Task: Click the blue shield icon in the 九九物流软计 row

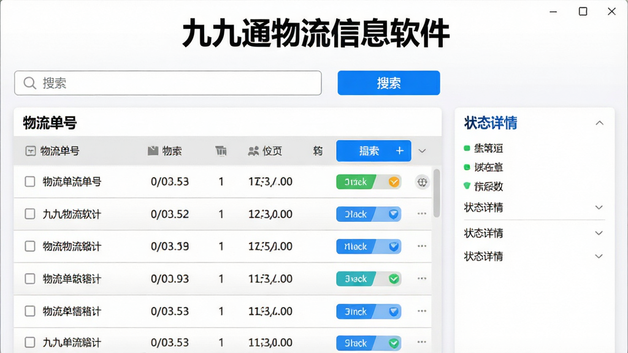Action: coord(394,214)
